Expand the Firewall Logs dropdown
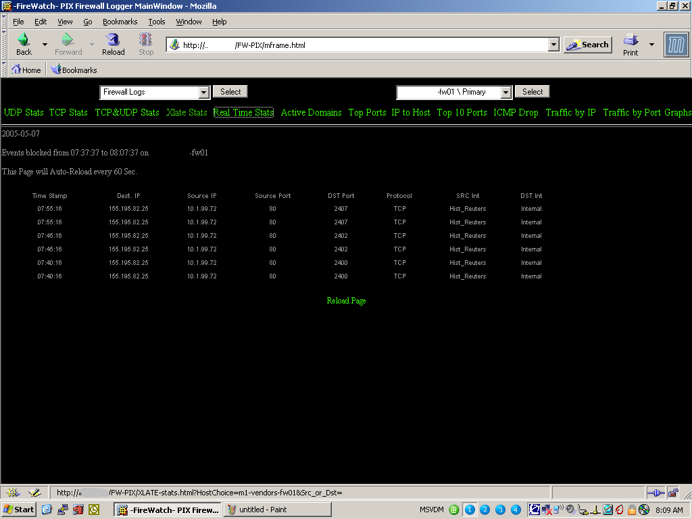The image size is (692, 519). 204,93
